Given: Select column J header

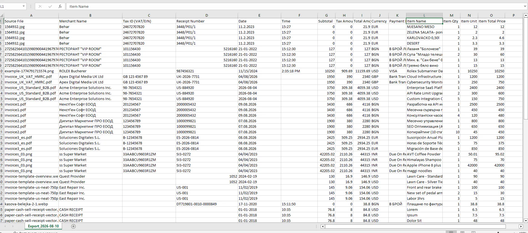Looking at the screenshot, I should [x=380, y=15].
